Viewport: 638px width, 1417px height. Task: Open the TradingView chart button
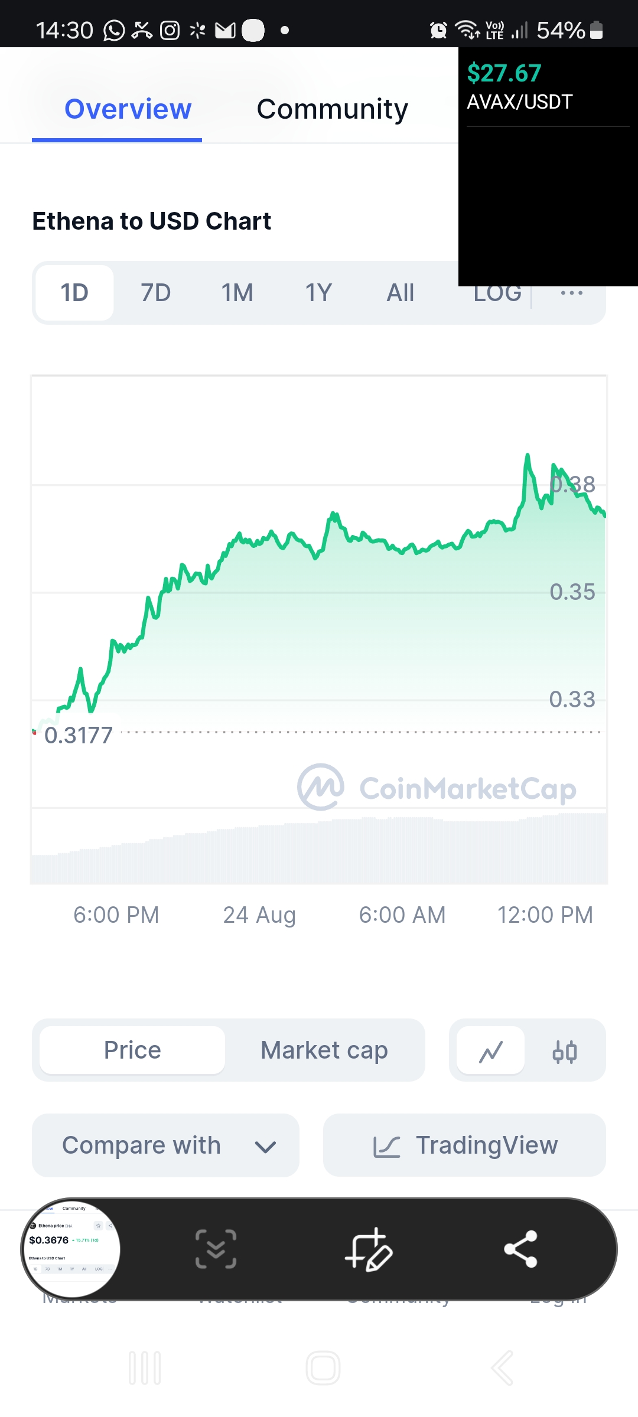pyautogui.click(x=464, y=1145)
